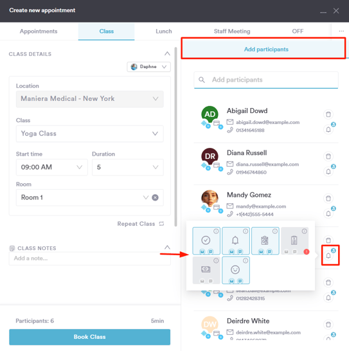Toggle the reminder bell notification tile
The width and height of the screenshot is (349, 351).
coord(235,241)
